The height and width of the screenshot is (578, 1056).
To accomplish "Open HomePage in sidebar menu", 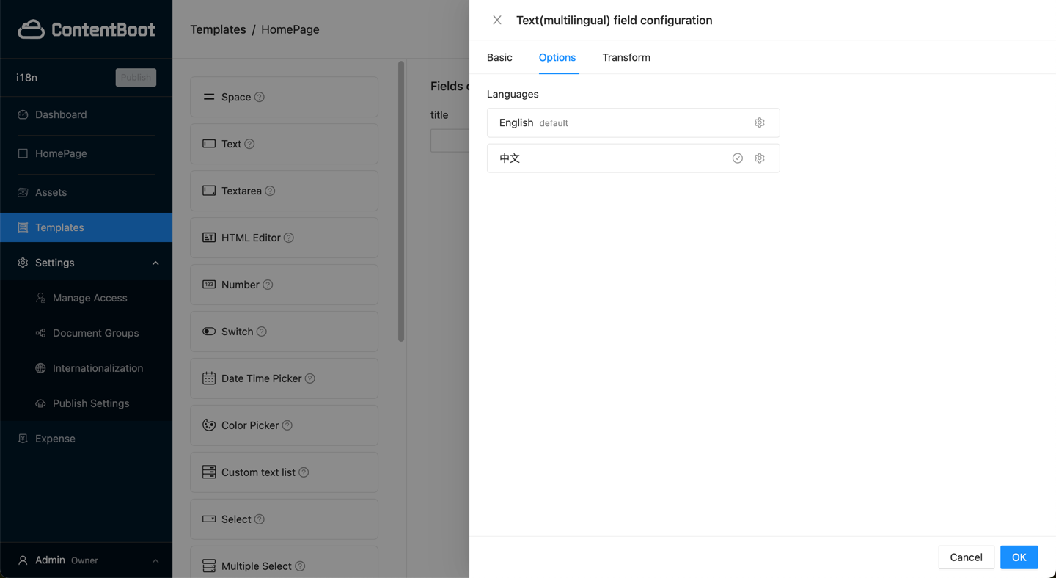I will tap(87, 153).
